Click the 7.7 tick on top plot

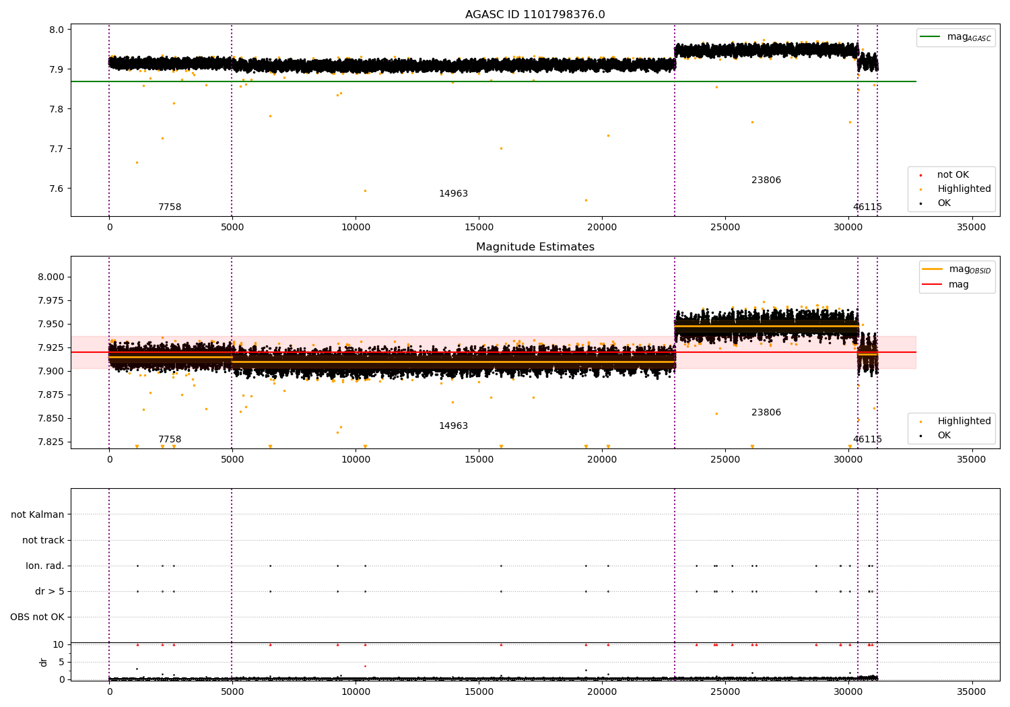pyautogui.click(x=57, y=149)
